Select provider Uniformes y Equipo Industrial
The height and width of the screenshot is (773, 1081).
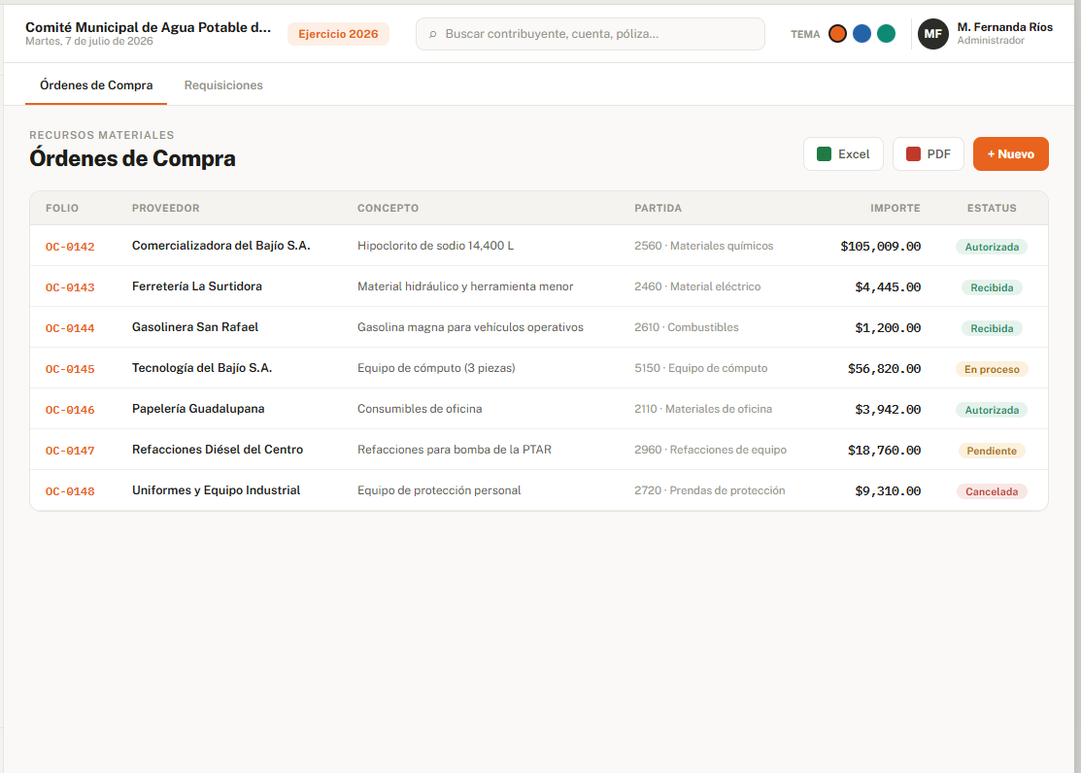[216, 489]
